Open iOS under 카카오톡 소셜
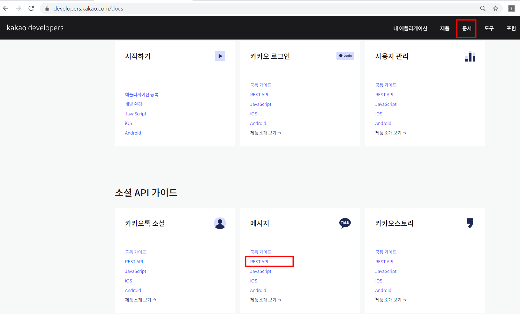 click(129, 281)
